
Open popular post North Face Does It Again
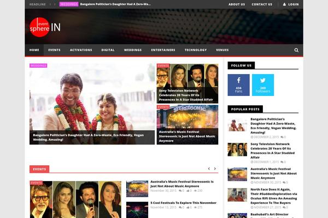coord(274,196)
